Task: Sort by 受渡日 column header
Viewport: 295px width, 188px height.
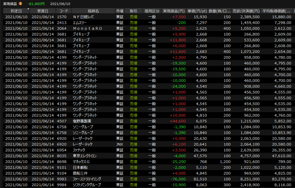Action: pos(43,11)
